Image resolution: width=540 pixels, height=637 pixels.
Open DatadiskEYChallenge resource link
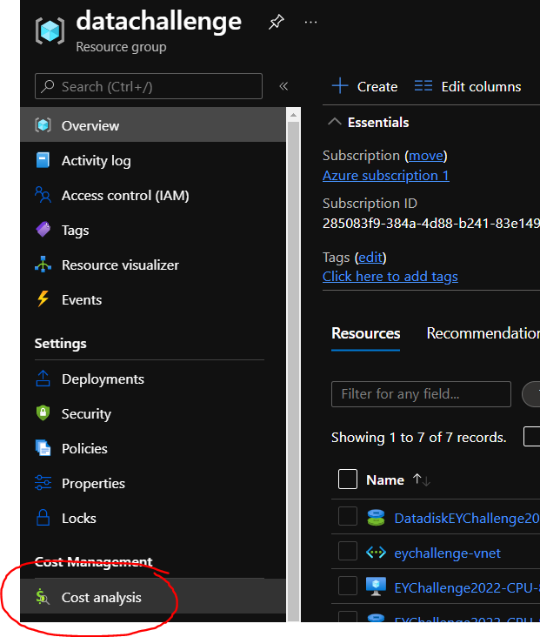coord(467,519)
